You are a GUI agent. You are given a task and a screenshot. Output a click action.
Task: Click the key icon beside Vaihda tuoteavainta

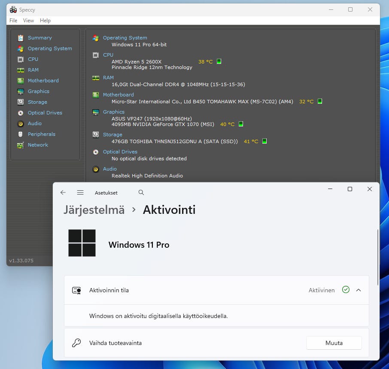click(x=76, y=343)
